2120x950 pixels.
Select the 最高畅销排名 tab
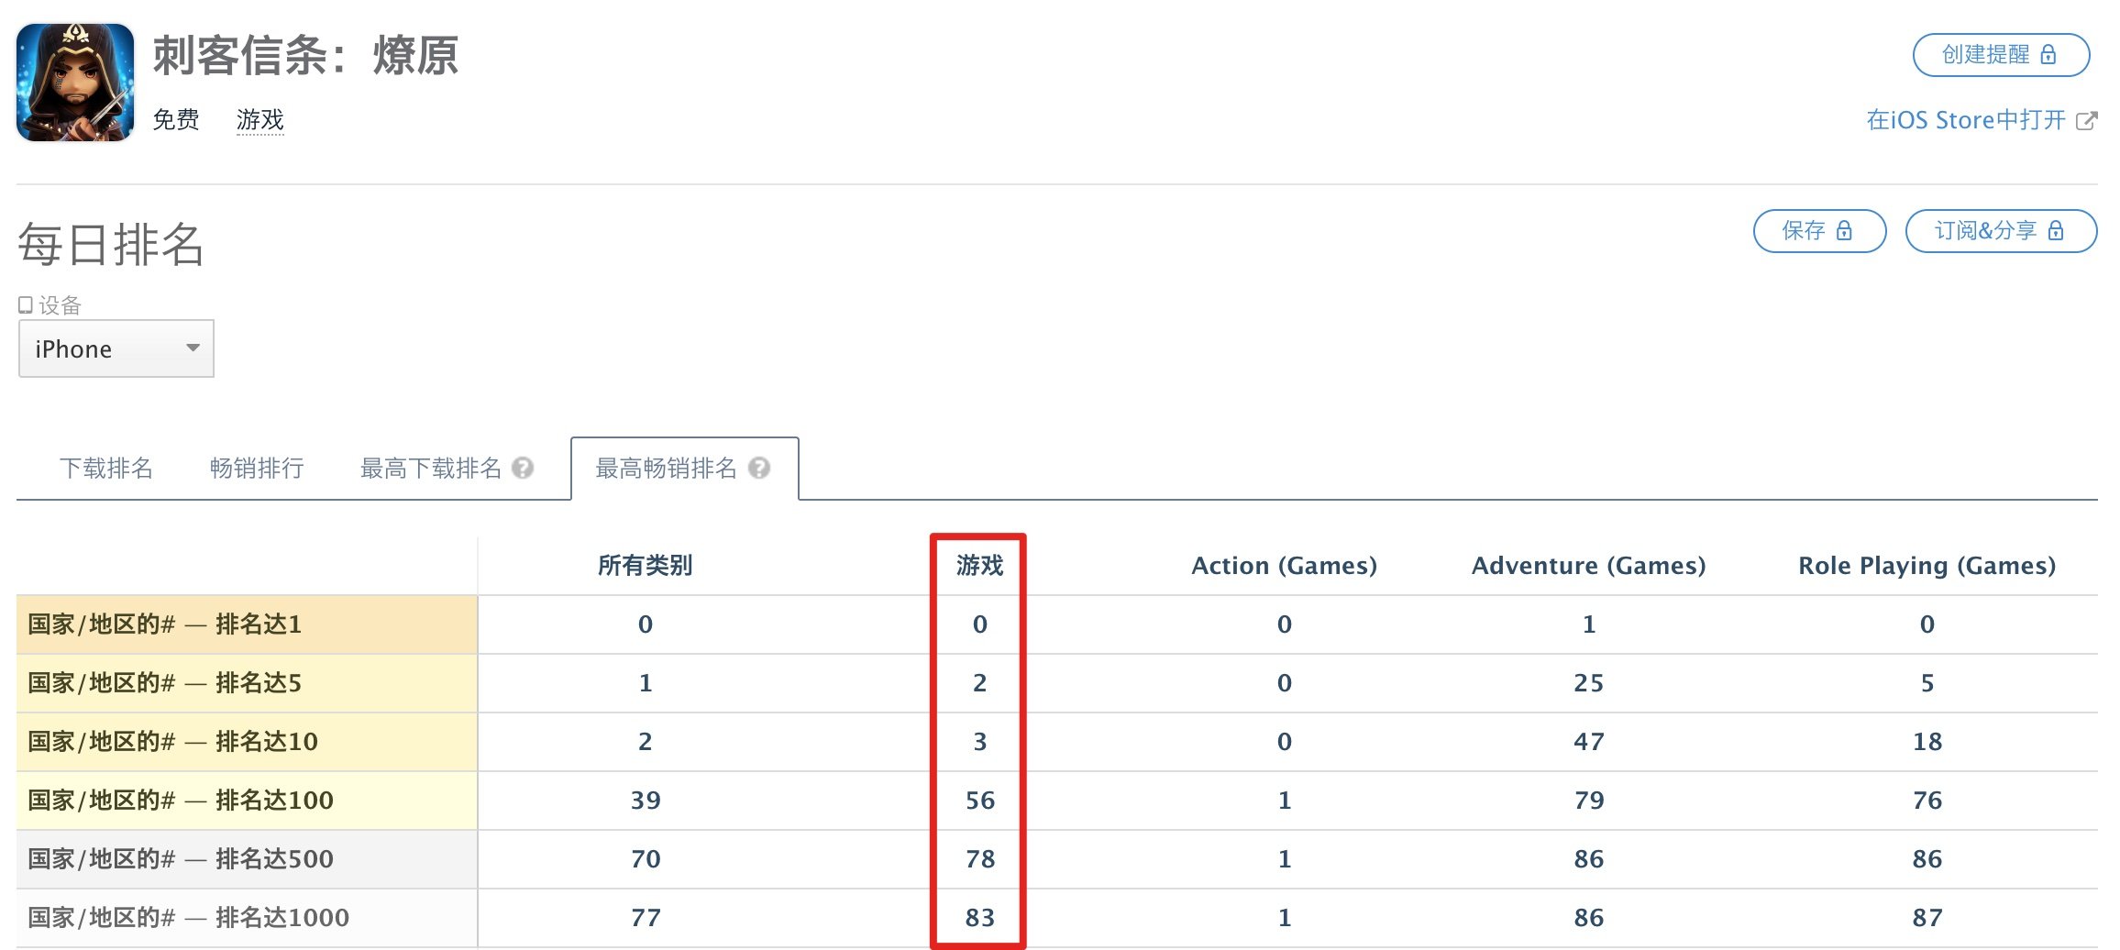pyautogui.click(x=685, y=469)
